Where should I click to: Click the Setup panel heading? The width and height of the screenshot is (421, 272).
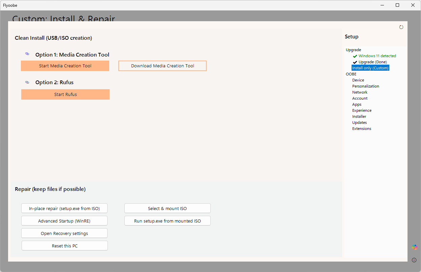352,37
